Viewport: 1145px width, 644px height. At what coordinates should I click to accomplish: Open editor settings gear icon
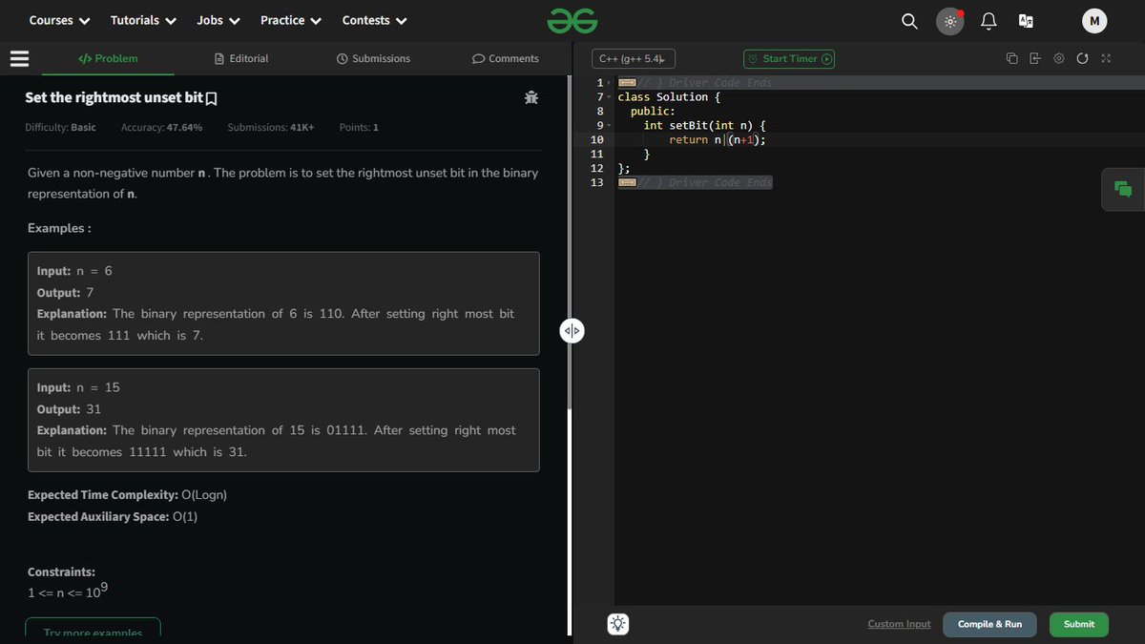[1059, 59]
